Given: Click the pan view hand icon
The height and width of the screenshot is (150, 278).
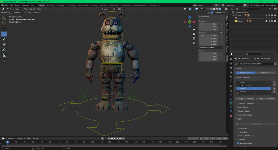Looking at the screenshot, I should (194, 34).
